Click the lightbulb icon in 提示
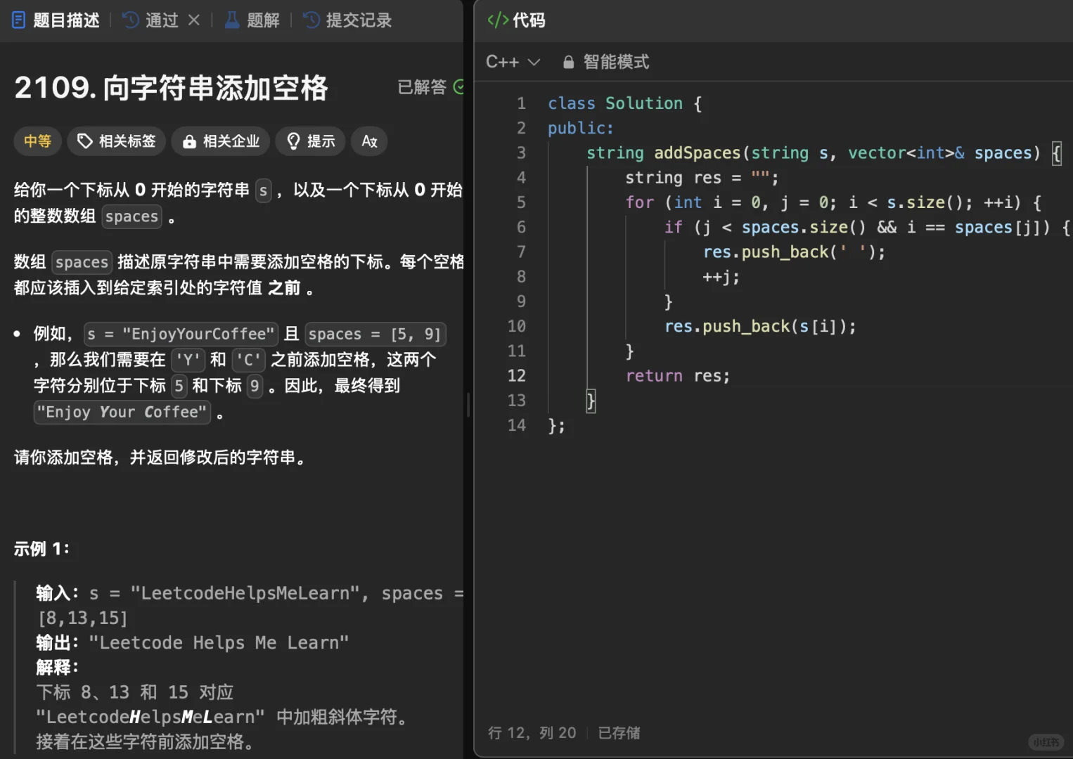Viewport: 1073px width, 759px height. (x=294, y=141)
